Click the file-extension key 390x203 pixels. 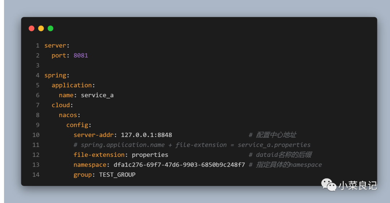(99, 155)
